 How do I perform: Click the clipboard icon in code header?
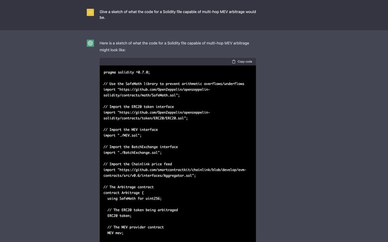point(233,62)
